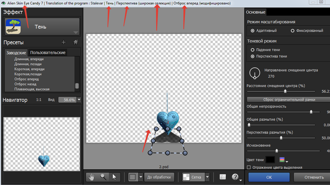
Task: Switch to the Заводские presets tab
Action: (16, 53)
